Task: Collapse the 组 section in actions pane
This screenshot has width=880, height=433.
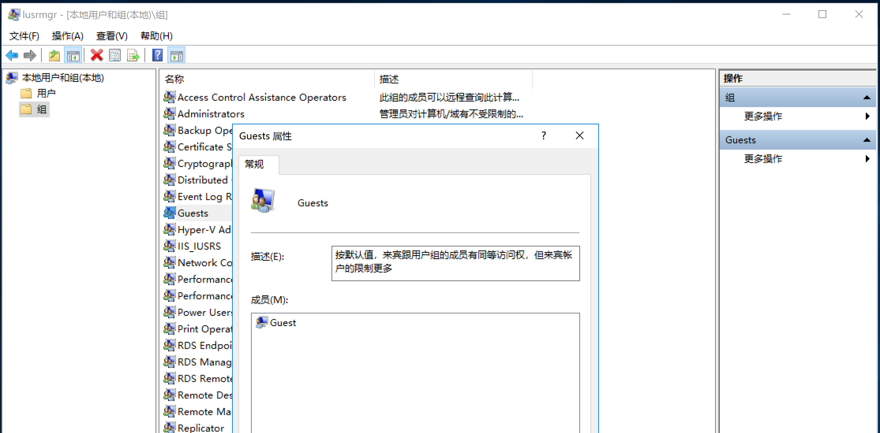Action: click(x=867, y=98)
